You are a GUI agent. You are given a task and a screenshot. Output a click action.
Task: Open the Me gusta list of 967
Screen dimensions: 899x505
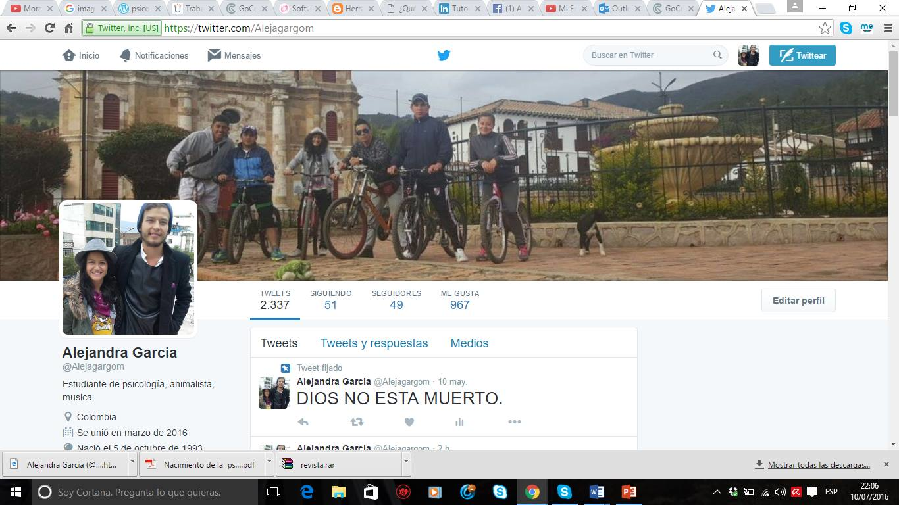(x=460, y=300)
